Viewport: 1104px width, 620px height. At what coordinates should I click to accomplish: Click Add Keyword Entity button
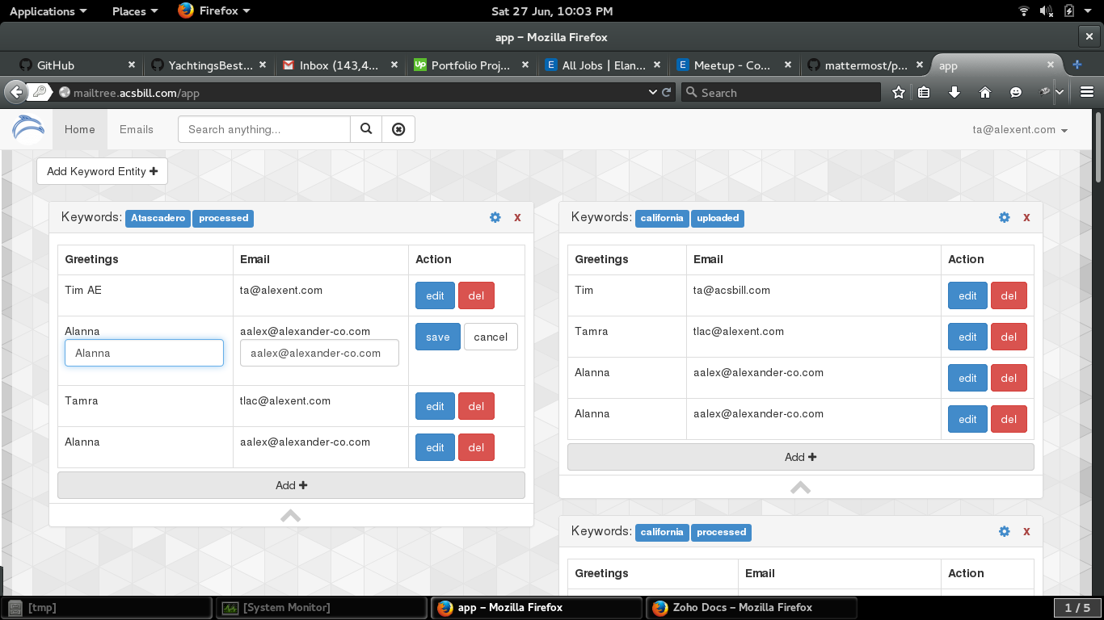(102, 171)
